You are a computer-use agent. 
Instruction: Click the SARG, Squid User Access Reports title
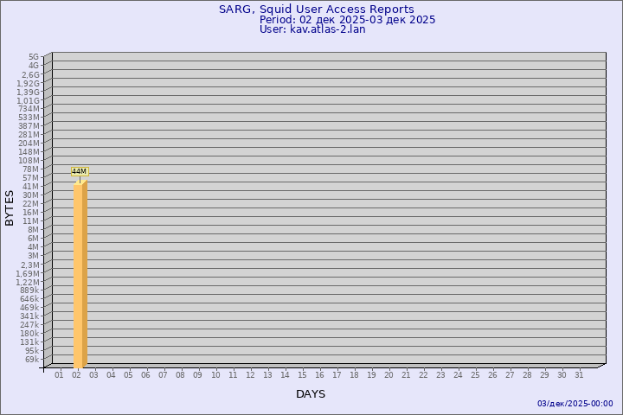pos(316,10)
